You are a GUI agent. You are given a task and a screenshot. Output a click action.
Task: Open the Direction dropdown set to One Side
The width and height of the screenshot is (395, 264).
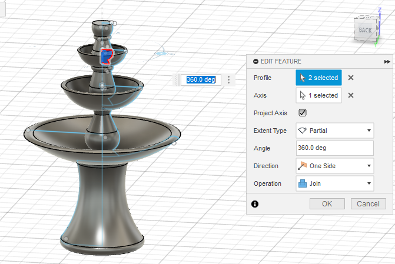tap(335, 166)
